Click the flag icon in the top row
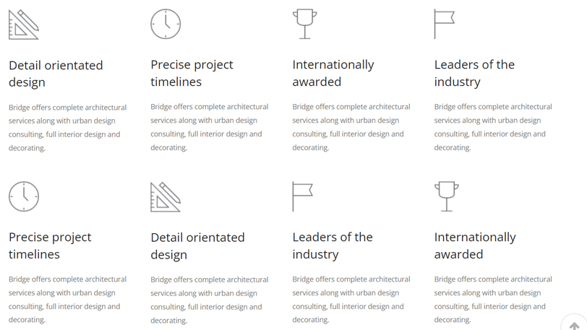Image resolution: width=587 pixels, height=330 pixels. click(x=444, y=24)
